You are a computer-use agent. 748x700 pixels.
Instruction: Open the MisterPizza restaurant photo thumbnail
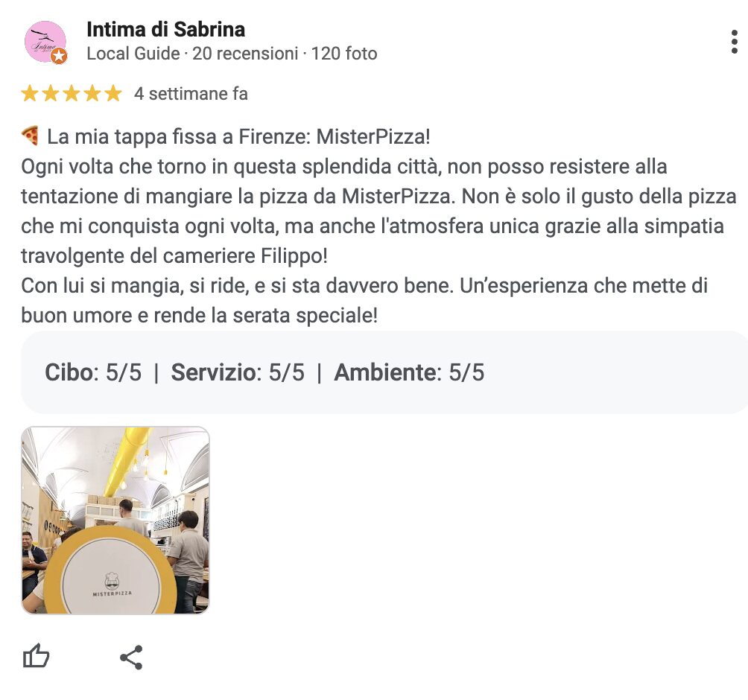[115, 521]
